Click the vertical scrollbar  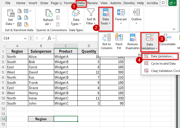[177, 101]
